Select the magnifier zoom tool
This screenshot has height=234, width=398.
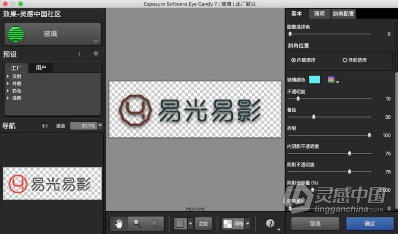(137, 224)
